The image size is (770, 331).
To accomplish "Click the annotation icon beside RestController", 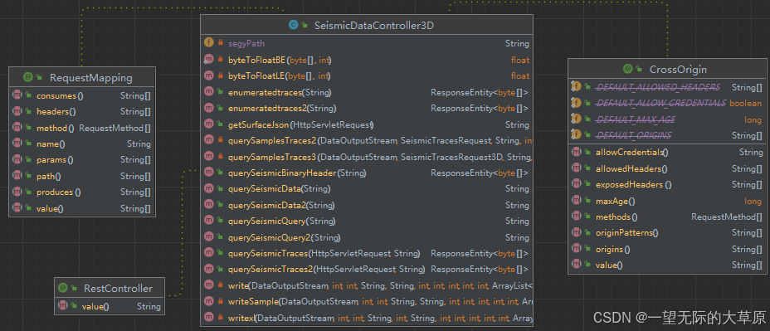I will tap(62, 288).
